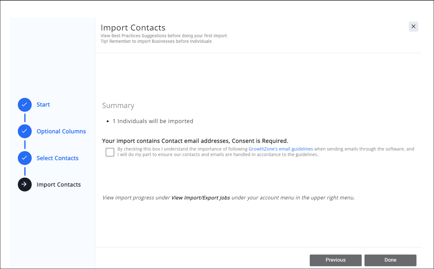Open GrowthZone's email guidelines link
The image size is (434, 269).
point(281,149)
